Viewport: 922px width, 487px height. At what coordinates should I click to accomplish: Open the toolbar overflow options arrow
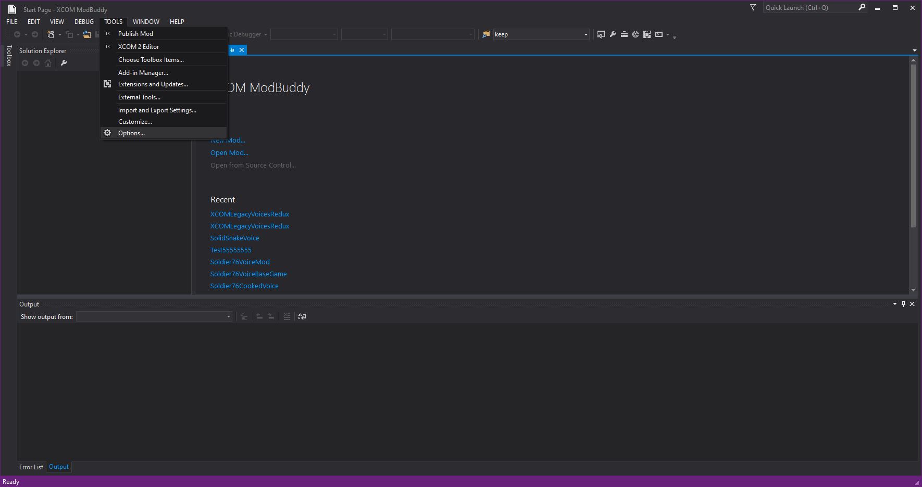click(675, 36)
